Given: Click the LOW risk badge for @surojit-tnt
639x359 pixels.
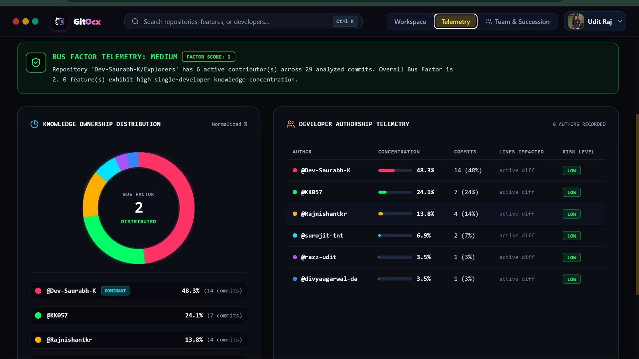Looking at the screenshot, I should pyautogui.click(x=572, y=236).
